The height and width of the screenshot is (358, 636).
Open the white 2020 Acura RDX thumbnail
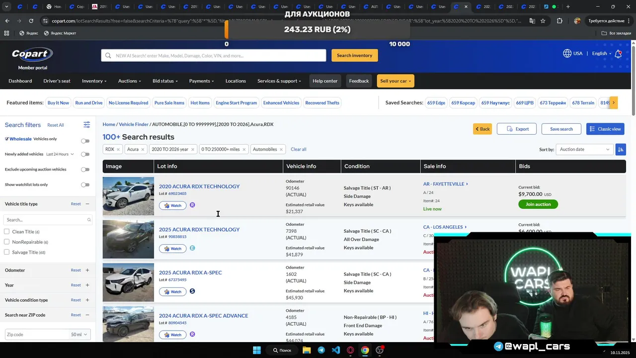128,196
